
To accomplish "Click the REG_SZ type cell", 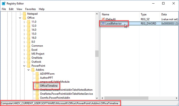I will coord(145,19).
